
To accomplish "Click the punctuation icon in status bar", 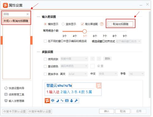I will 62,101.
